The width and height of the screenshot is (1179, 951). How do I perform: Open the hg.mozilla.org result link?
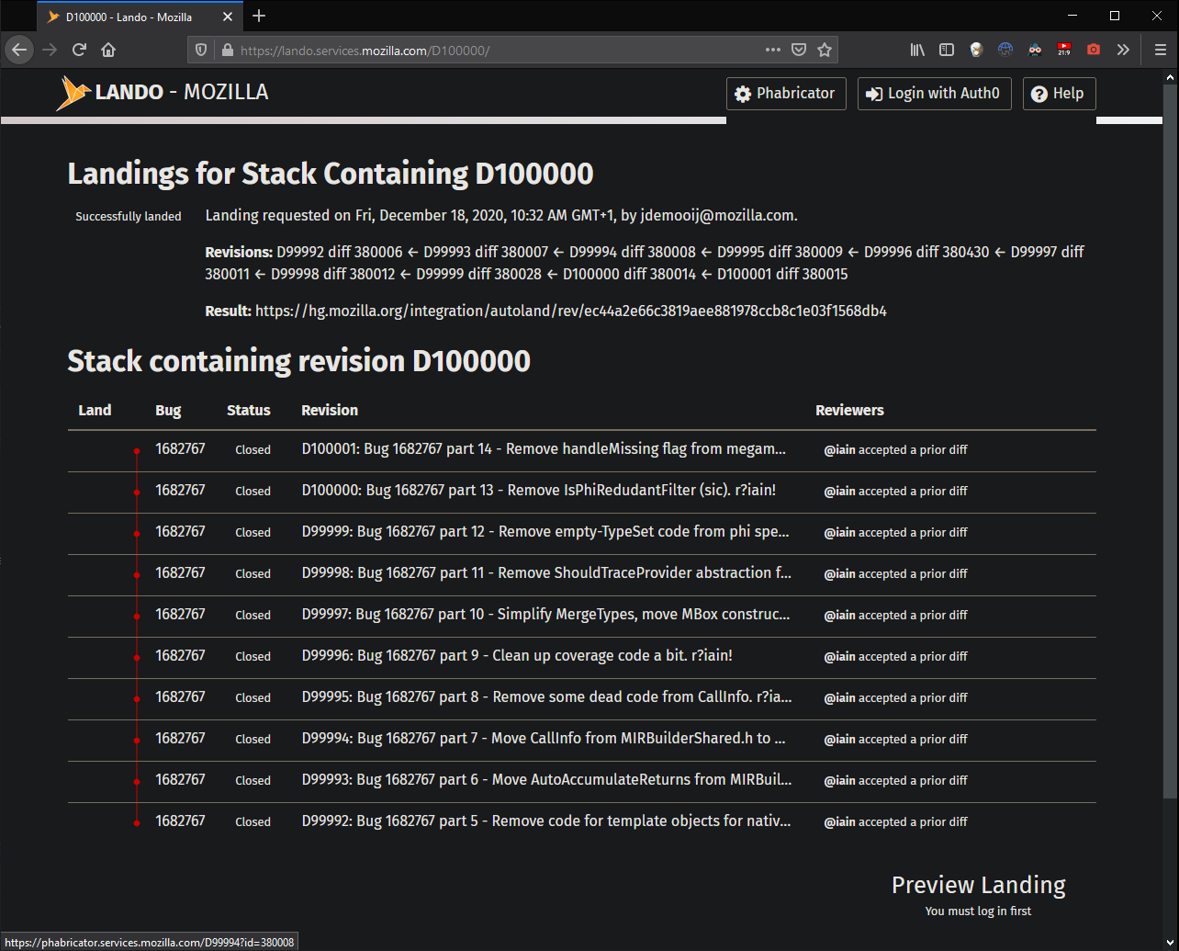pos(570,311)
